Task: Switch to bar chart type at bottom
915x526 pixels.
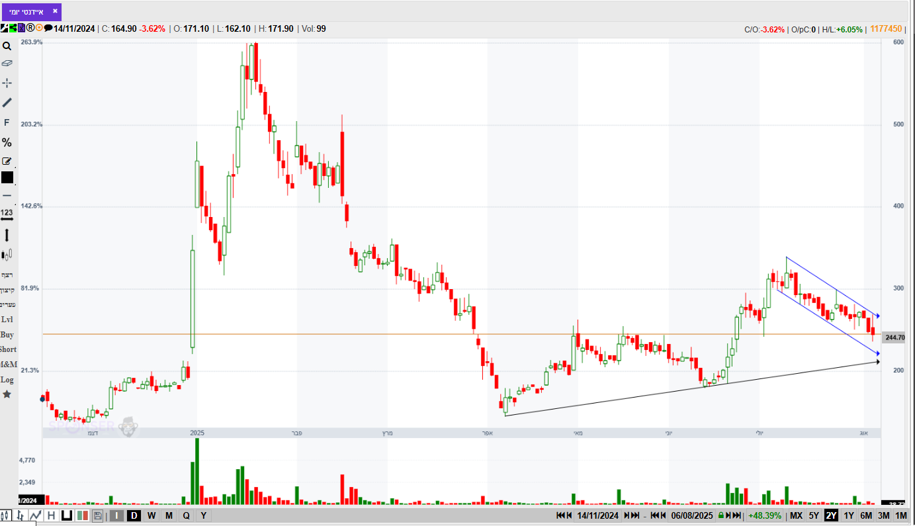Action: 21,515
